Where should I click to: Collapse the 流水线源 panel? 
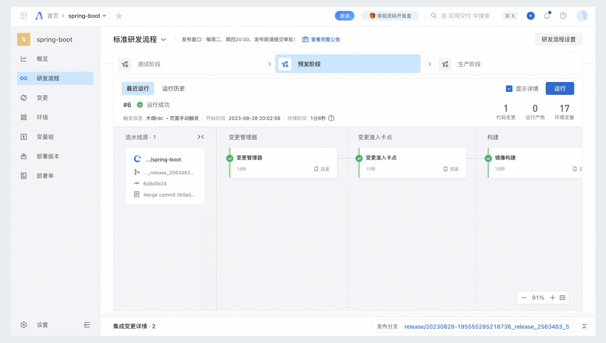(x=201, y=137)
